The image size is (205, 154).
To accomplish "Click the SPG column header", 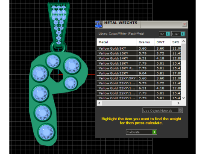I will (x=176, y=42).
